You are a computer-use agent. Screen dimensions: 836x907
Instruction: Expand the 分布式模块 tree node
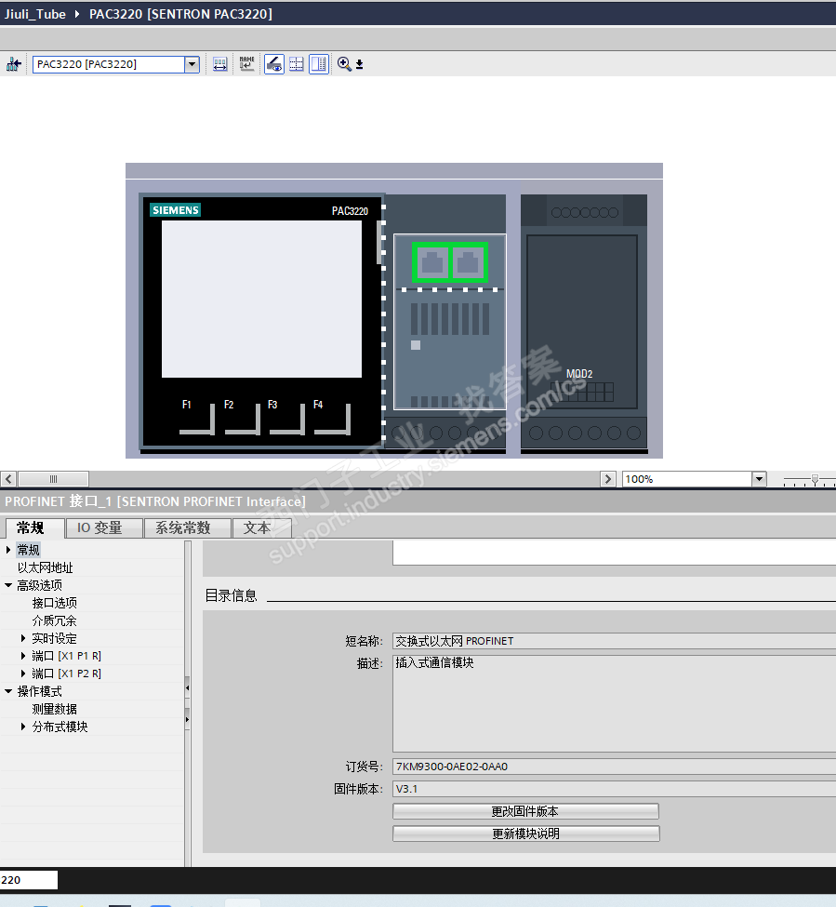pyautogui.click(x=23, y=727)
